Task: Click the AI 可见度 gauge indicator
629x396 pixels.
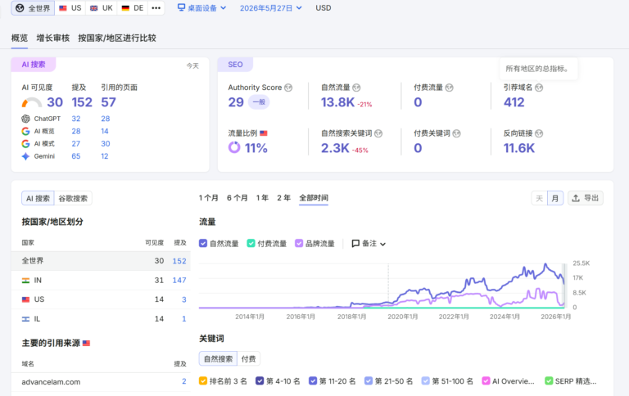Action: (x=32, y=102)
